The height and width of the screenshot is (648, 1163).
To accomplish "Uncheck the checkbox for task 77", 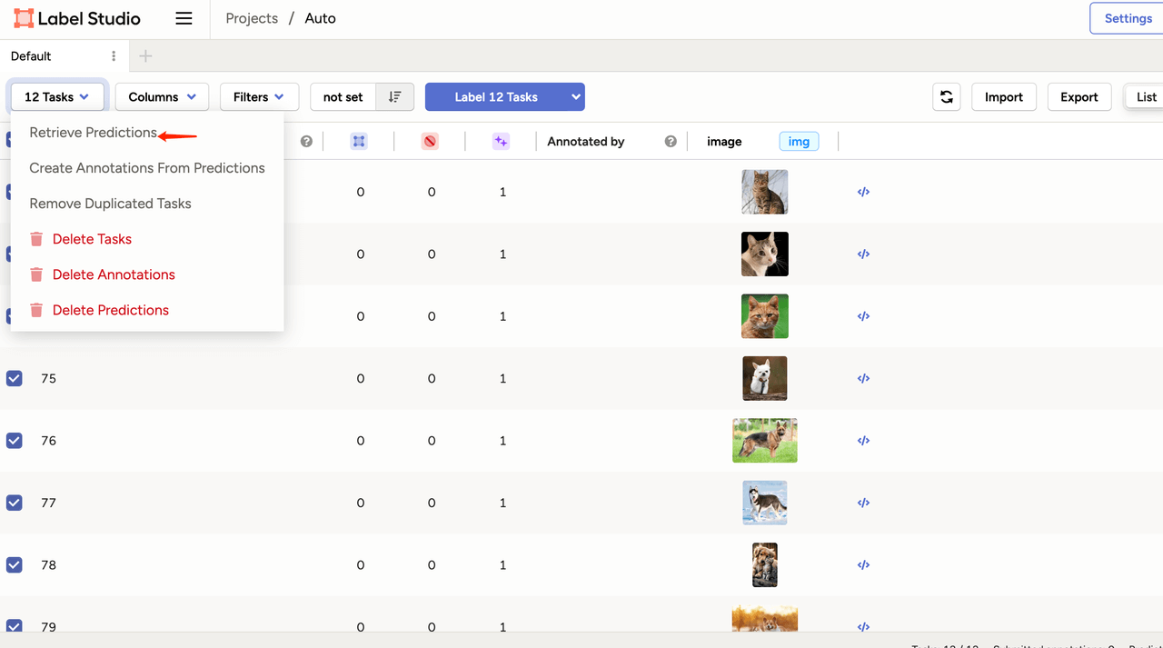I will click(15, 503).
